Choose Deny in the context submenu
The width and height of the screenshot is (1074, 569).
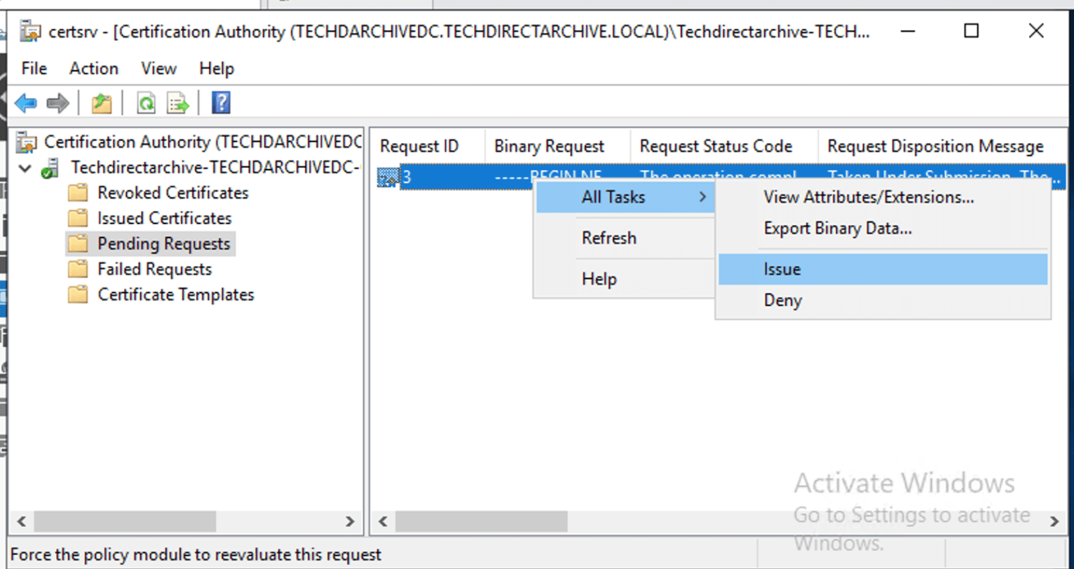point(782,300)
